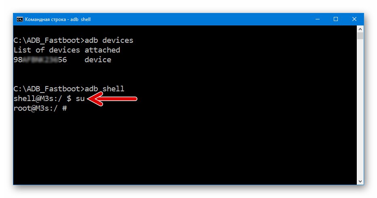Maximize the adb shell window
This screenshot has height=198, width=377.
tap(336, 19)
